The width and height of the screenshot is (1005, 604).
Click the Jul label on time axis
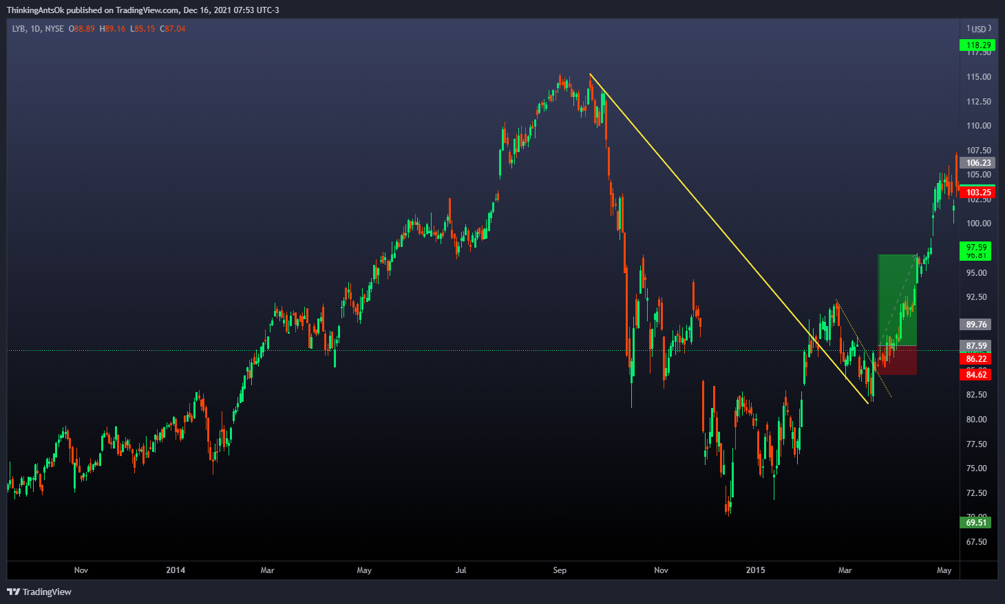click(x=461, y=570)
